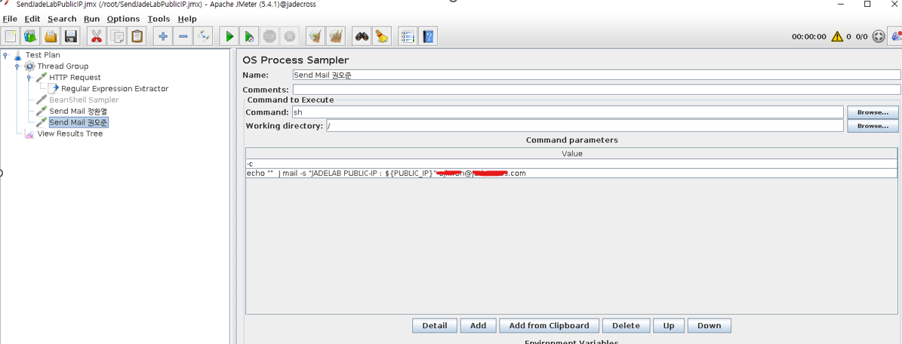Click the Comments input field

point(596,90)
